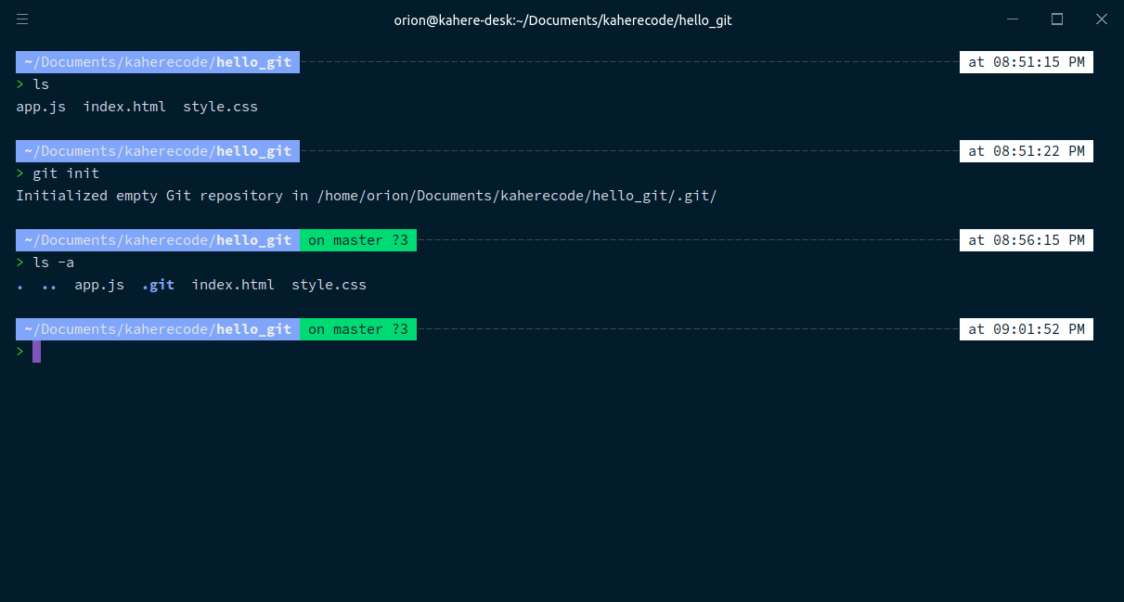The image size is (1124, 602).
Task: Click the purple cursor block at the prompt
Action: [36, 352]
